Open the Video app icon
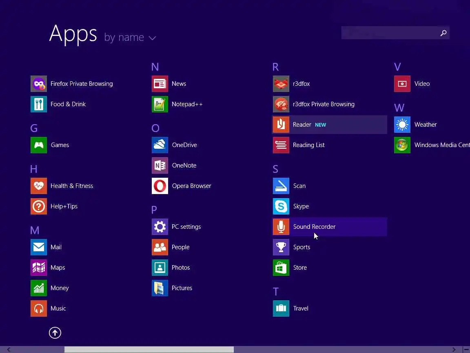 click(x=402, y=84)
